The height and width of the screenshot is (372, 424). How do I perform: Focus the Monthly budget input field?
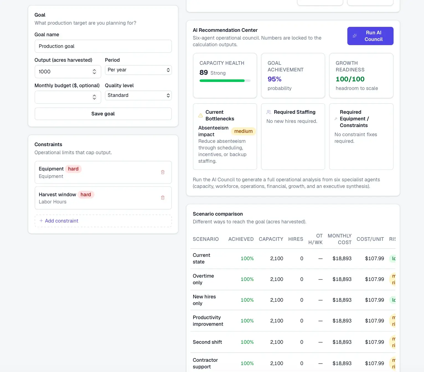[x=68, y=97]
